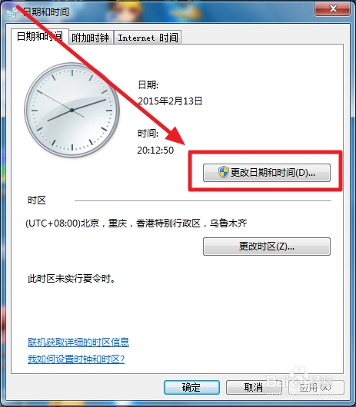Switch to the 日期和时间 tab
This screenshot has width=356, height=407.
click(x=40, y=36)
